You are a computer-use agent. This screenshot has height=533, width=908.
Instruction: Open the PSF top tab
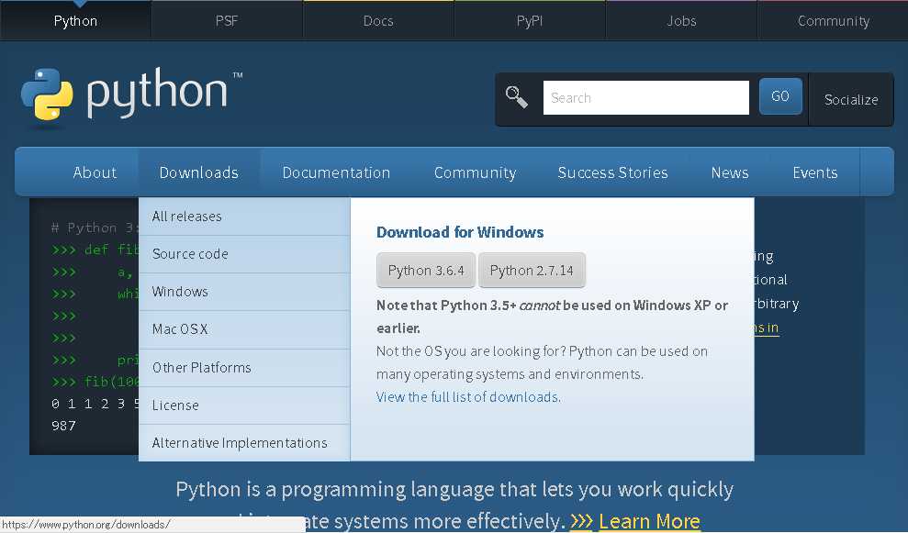tap(227, 21)
